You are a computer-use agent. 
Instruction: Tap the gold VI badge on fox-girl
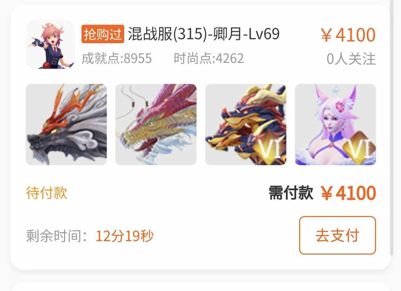pyautogui.click(x=359, y=149)
